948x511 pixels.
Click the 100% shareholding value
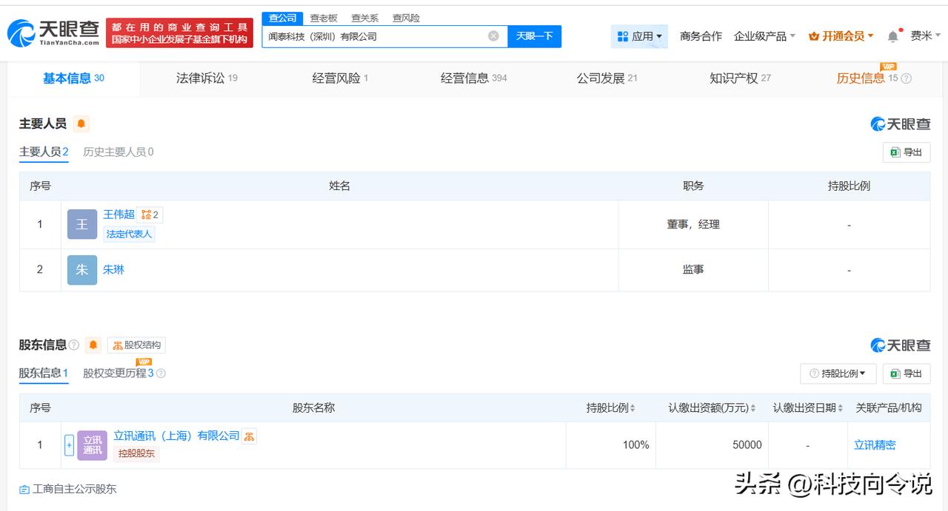point(635,445)
